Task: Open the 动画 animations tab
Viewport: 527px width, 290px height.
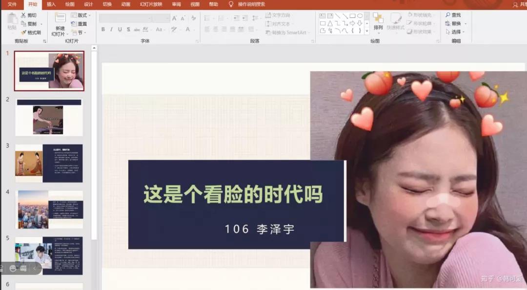Action: coord(125,4)
